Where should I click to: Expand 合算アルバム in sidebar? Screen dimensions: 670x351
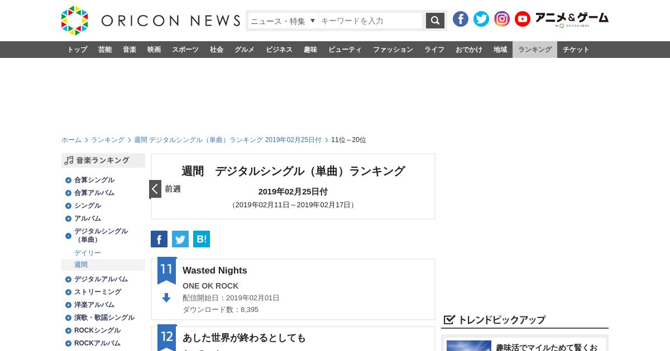point(68,193)
